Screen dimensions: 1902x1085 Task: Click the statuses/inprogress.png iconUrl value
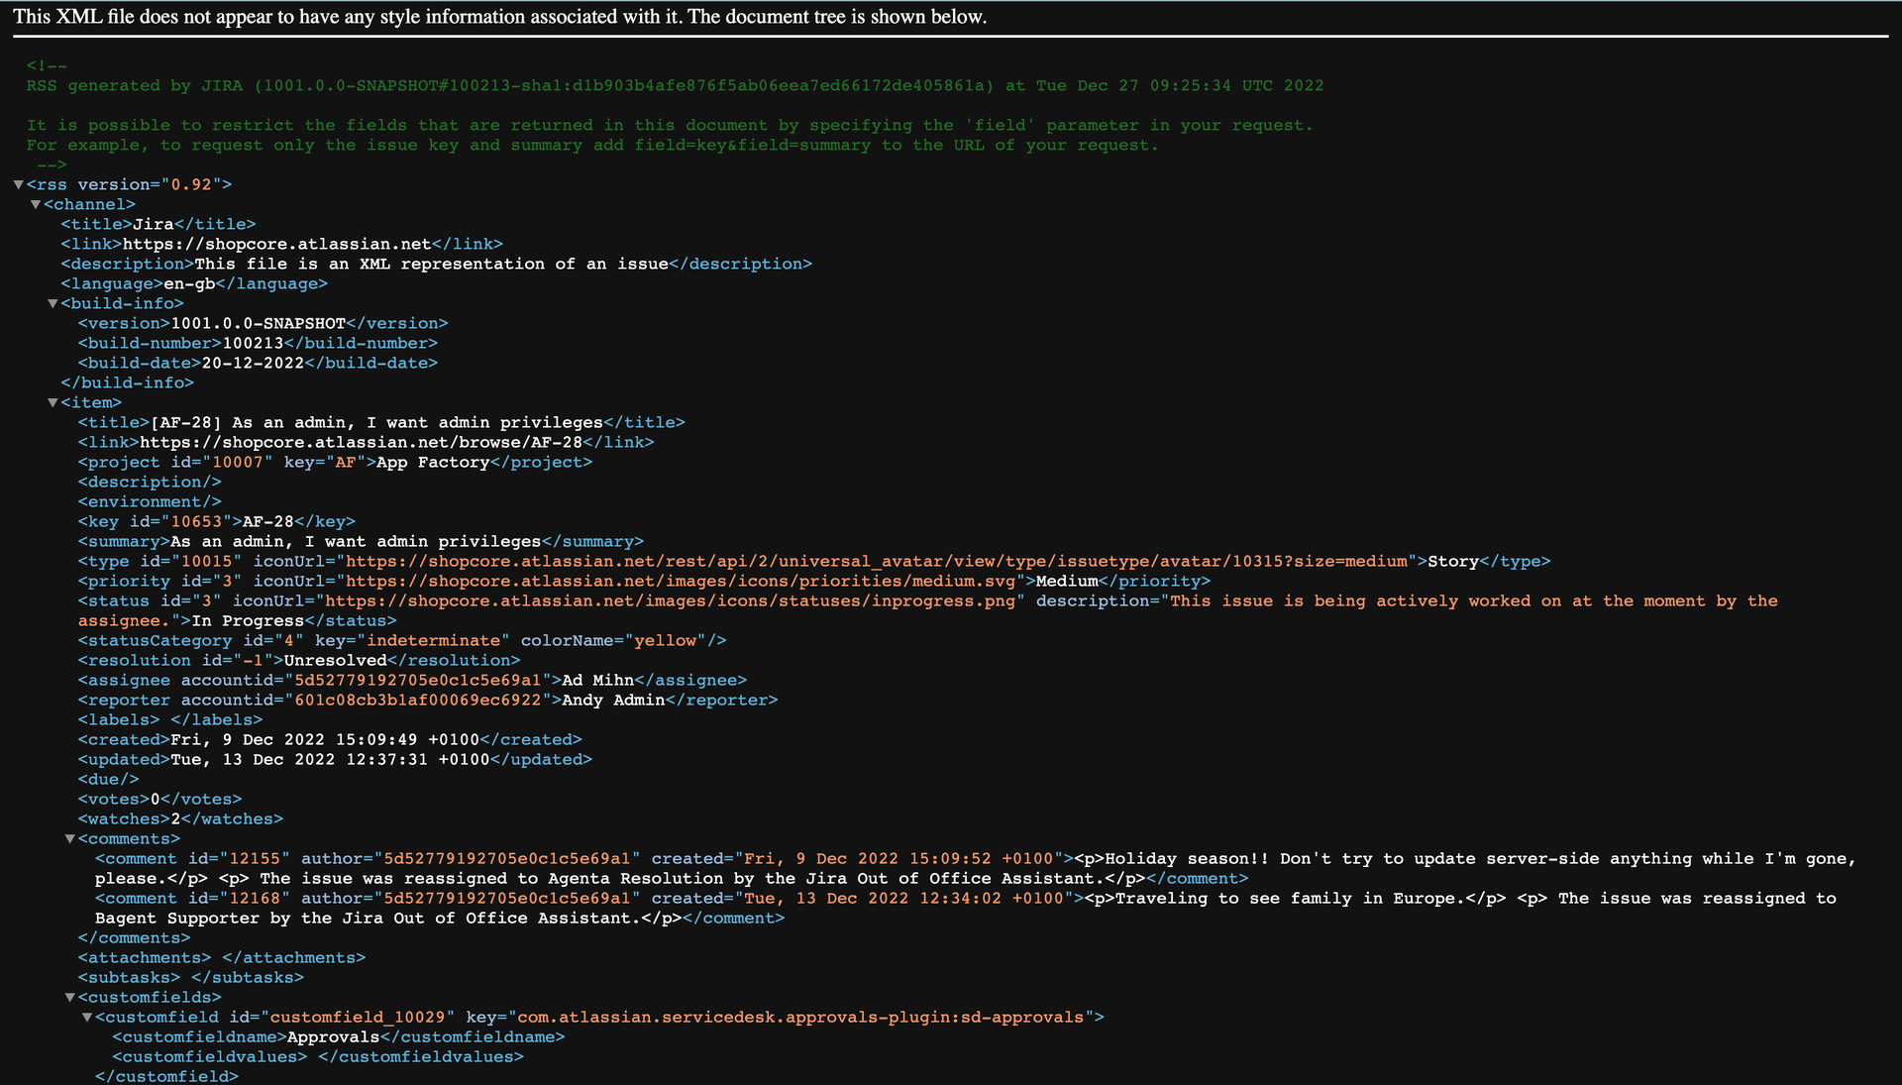click(671, 600)
